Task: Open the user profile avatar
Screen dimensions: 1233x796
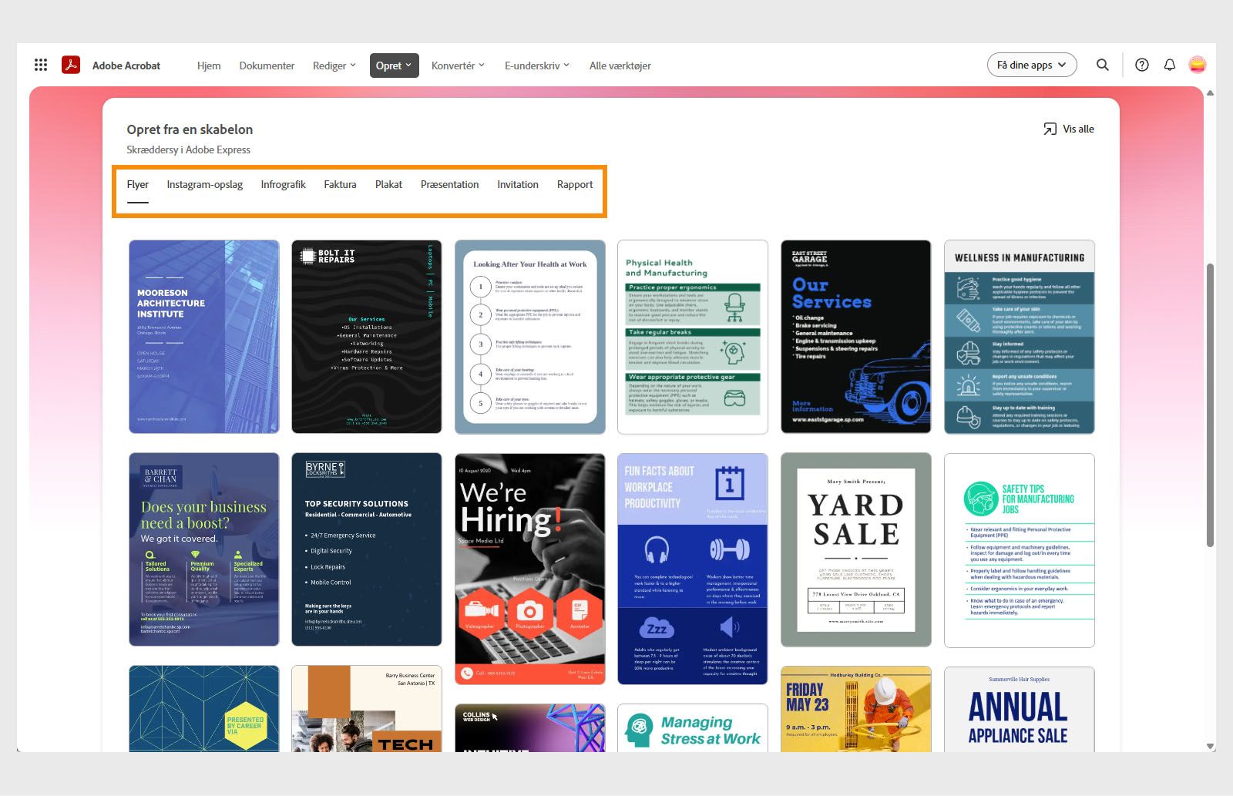Action: [1198, 65]
